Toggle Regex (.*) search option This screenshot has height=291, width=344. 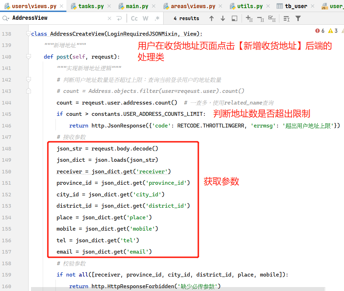click(x=157, y=18)
